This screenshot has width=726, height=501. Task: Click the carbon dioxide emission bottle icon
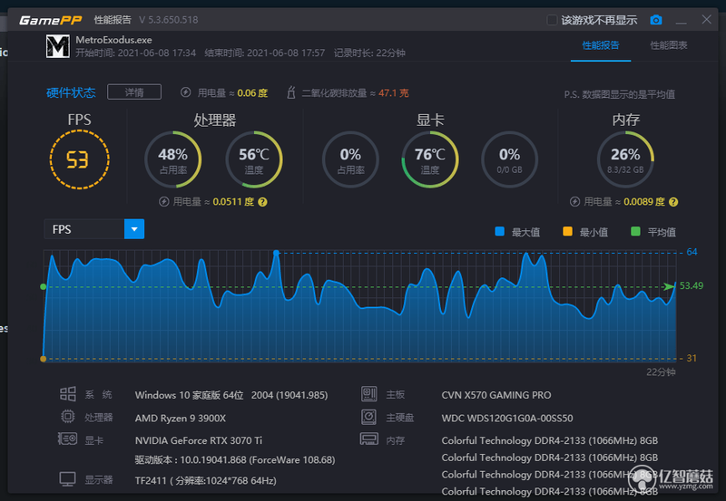click(x=290, y=92)
